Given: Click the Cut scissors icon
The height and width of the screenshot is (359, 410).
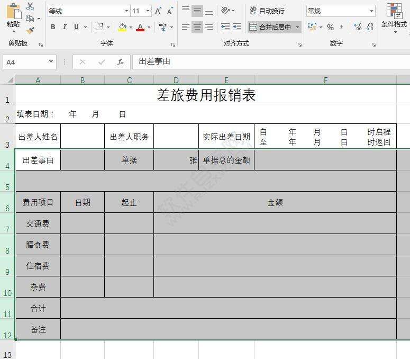Looking at the screenshot, I should click(30, 6).
